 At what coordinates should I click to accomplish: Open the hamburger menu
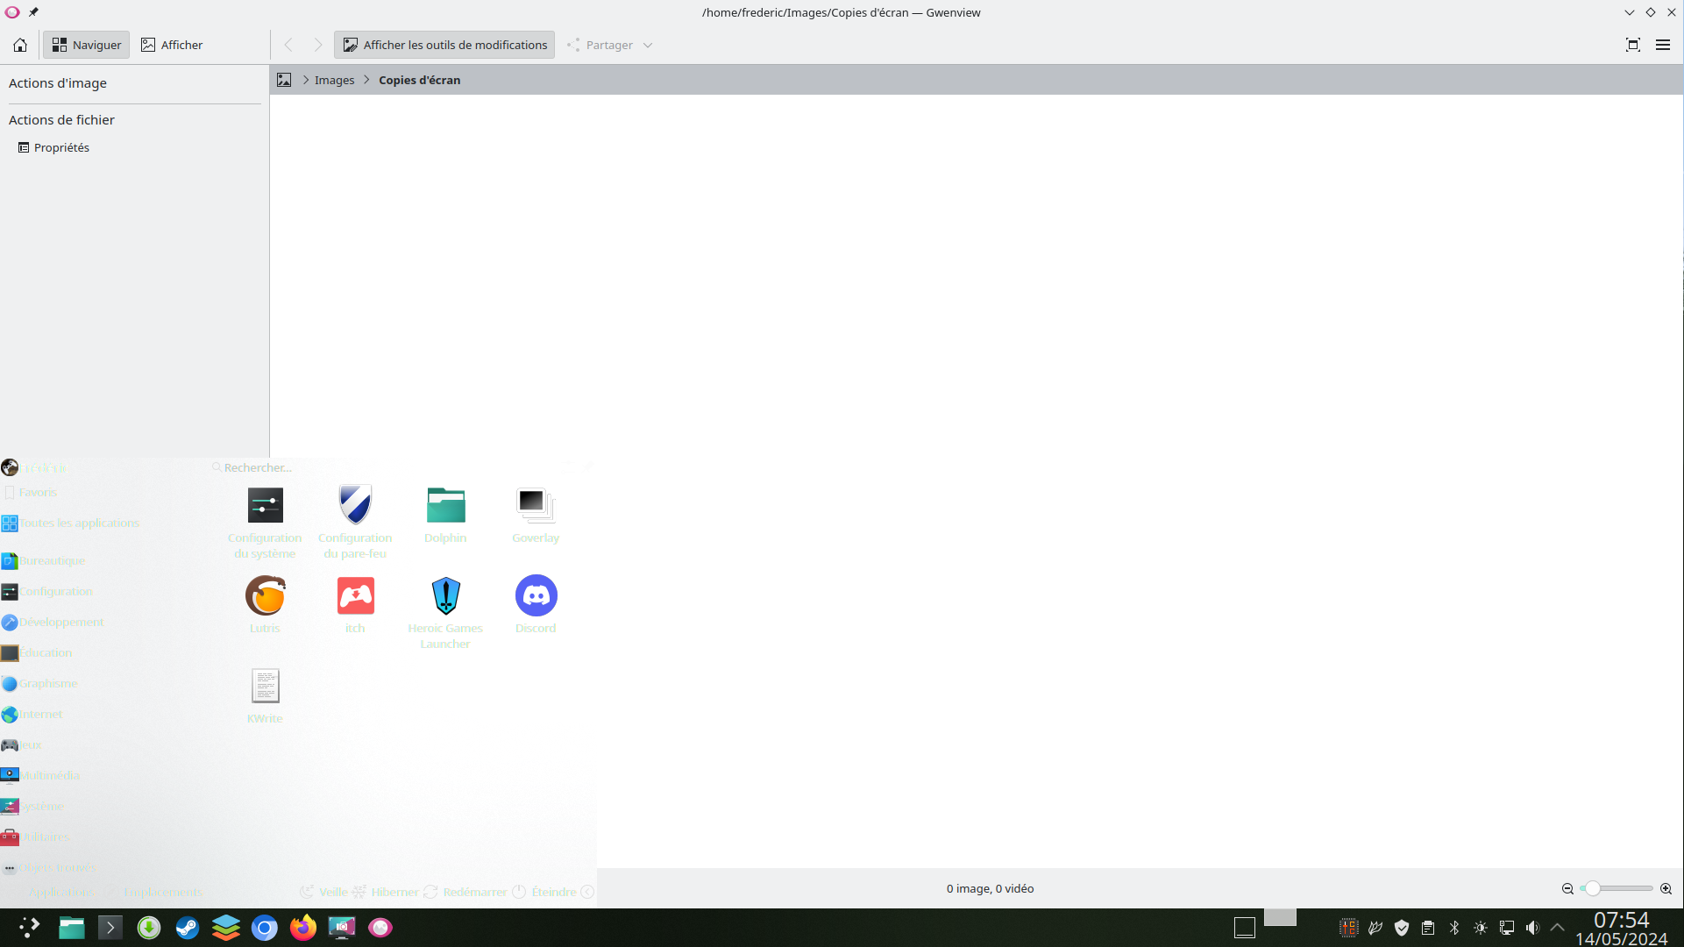coord(1662,45)
